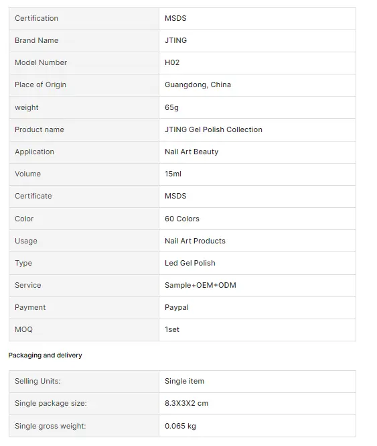Click the Packaging and delivery heading
This screenshot has width=377, height=446.
click(45, 355)
